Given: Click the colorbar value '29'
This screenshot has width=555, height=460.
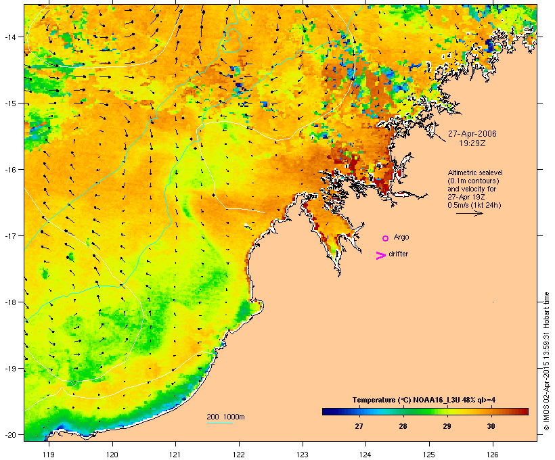Looking at the screenshot, I should tap(447, 426).
